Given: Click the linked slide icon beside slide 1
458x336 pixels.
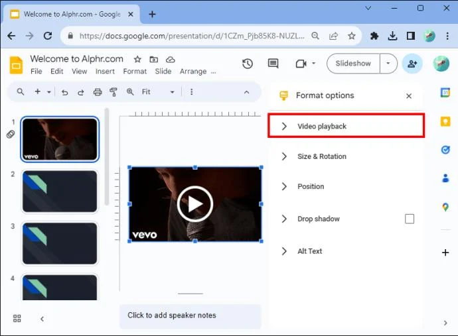Looking at the screenshot, I should 11,134.
